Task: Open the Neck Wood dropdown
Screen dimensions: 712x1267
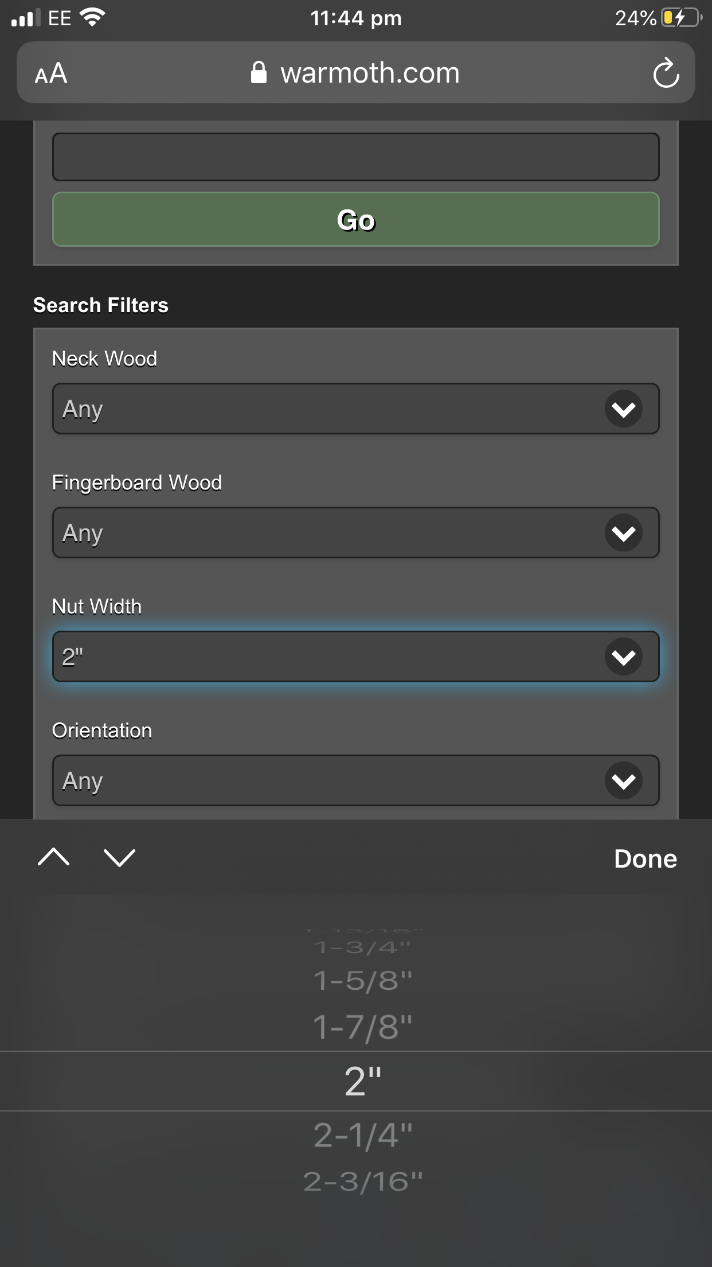Action: pos(355,409)
